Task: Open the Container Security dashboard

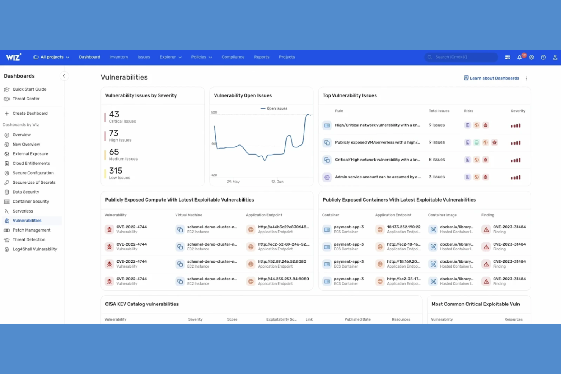Action: coord(30,201)
